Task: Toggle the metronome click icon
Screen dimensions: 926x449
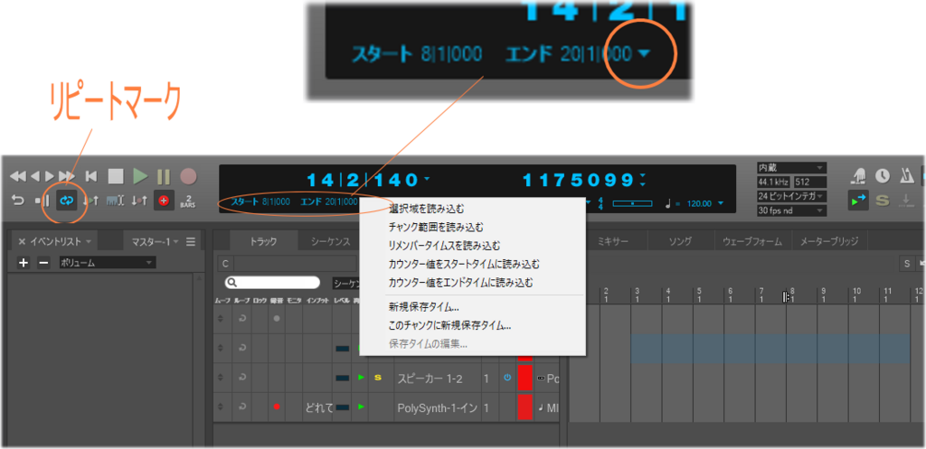Action: [x=905, y=175]
